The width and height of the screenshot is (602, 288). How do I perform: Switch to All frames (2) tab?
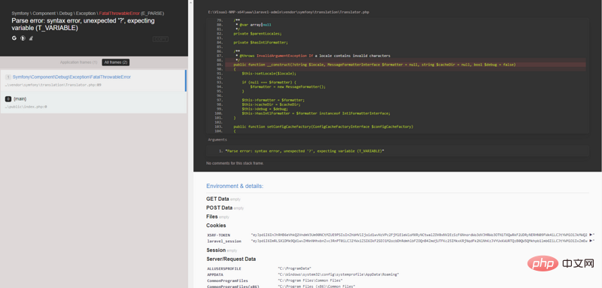tap(116, 62)
